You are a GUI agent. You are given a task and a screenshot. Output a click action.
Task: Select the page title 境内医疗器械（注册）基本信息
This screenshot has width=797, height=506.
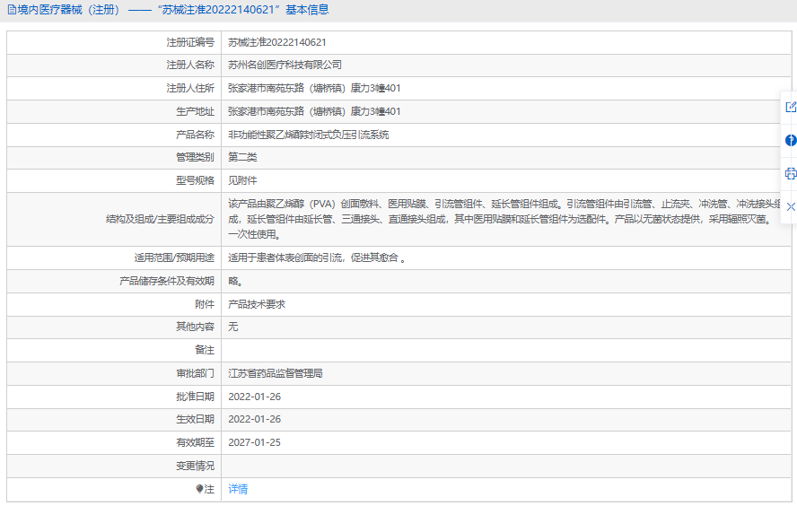(173, 10)
